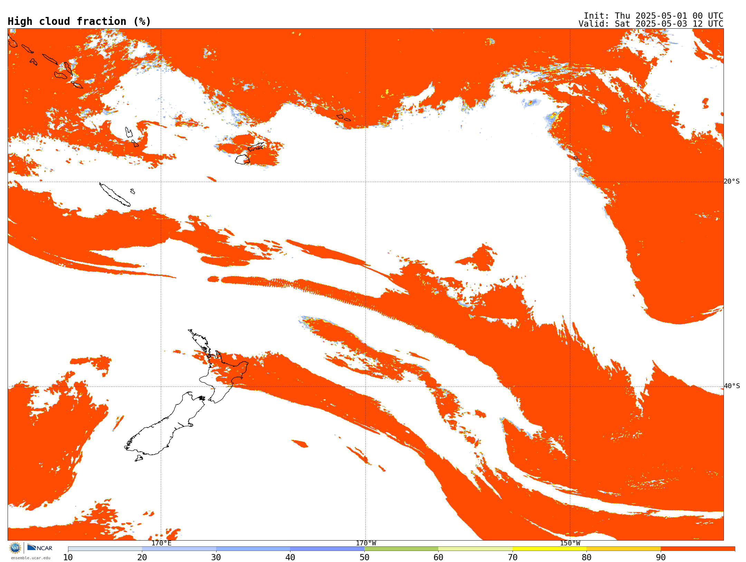Click the 60-70 pale yellow colorbar segment
This screenshot has height=562, width=746.
476,549
